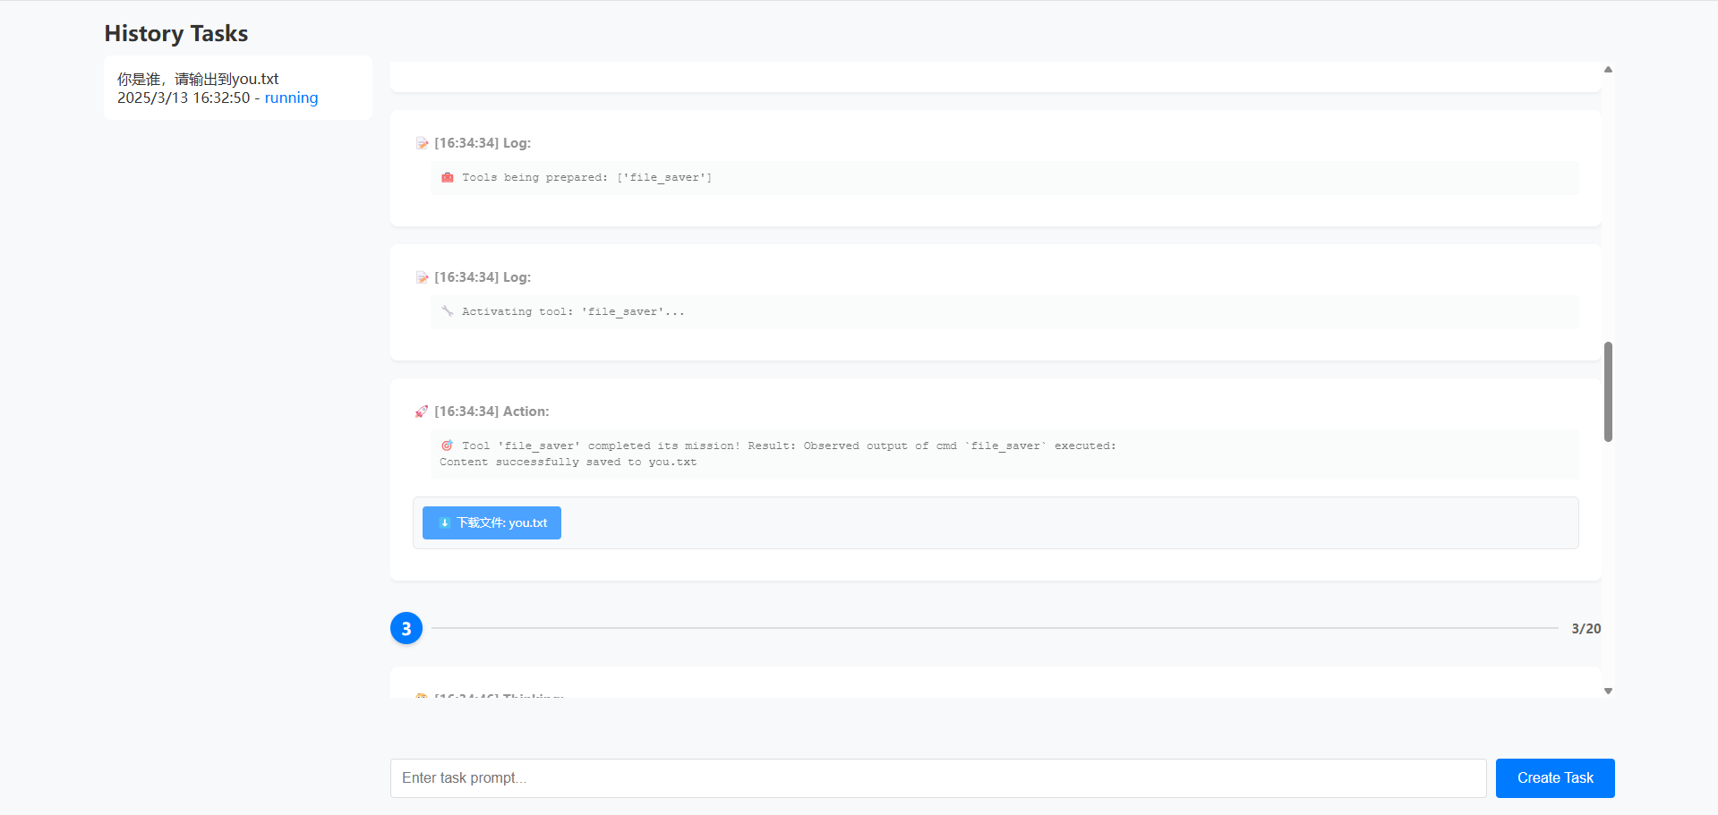Click the rocket icon beside the Action heading

(422, 412)
